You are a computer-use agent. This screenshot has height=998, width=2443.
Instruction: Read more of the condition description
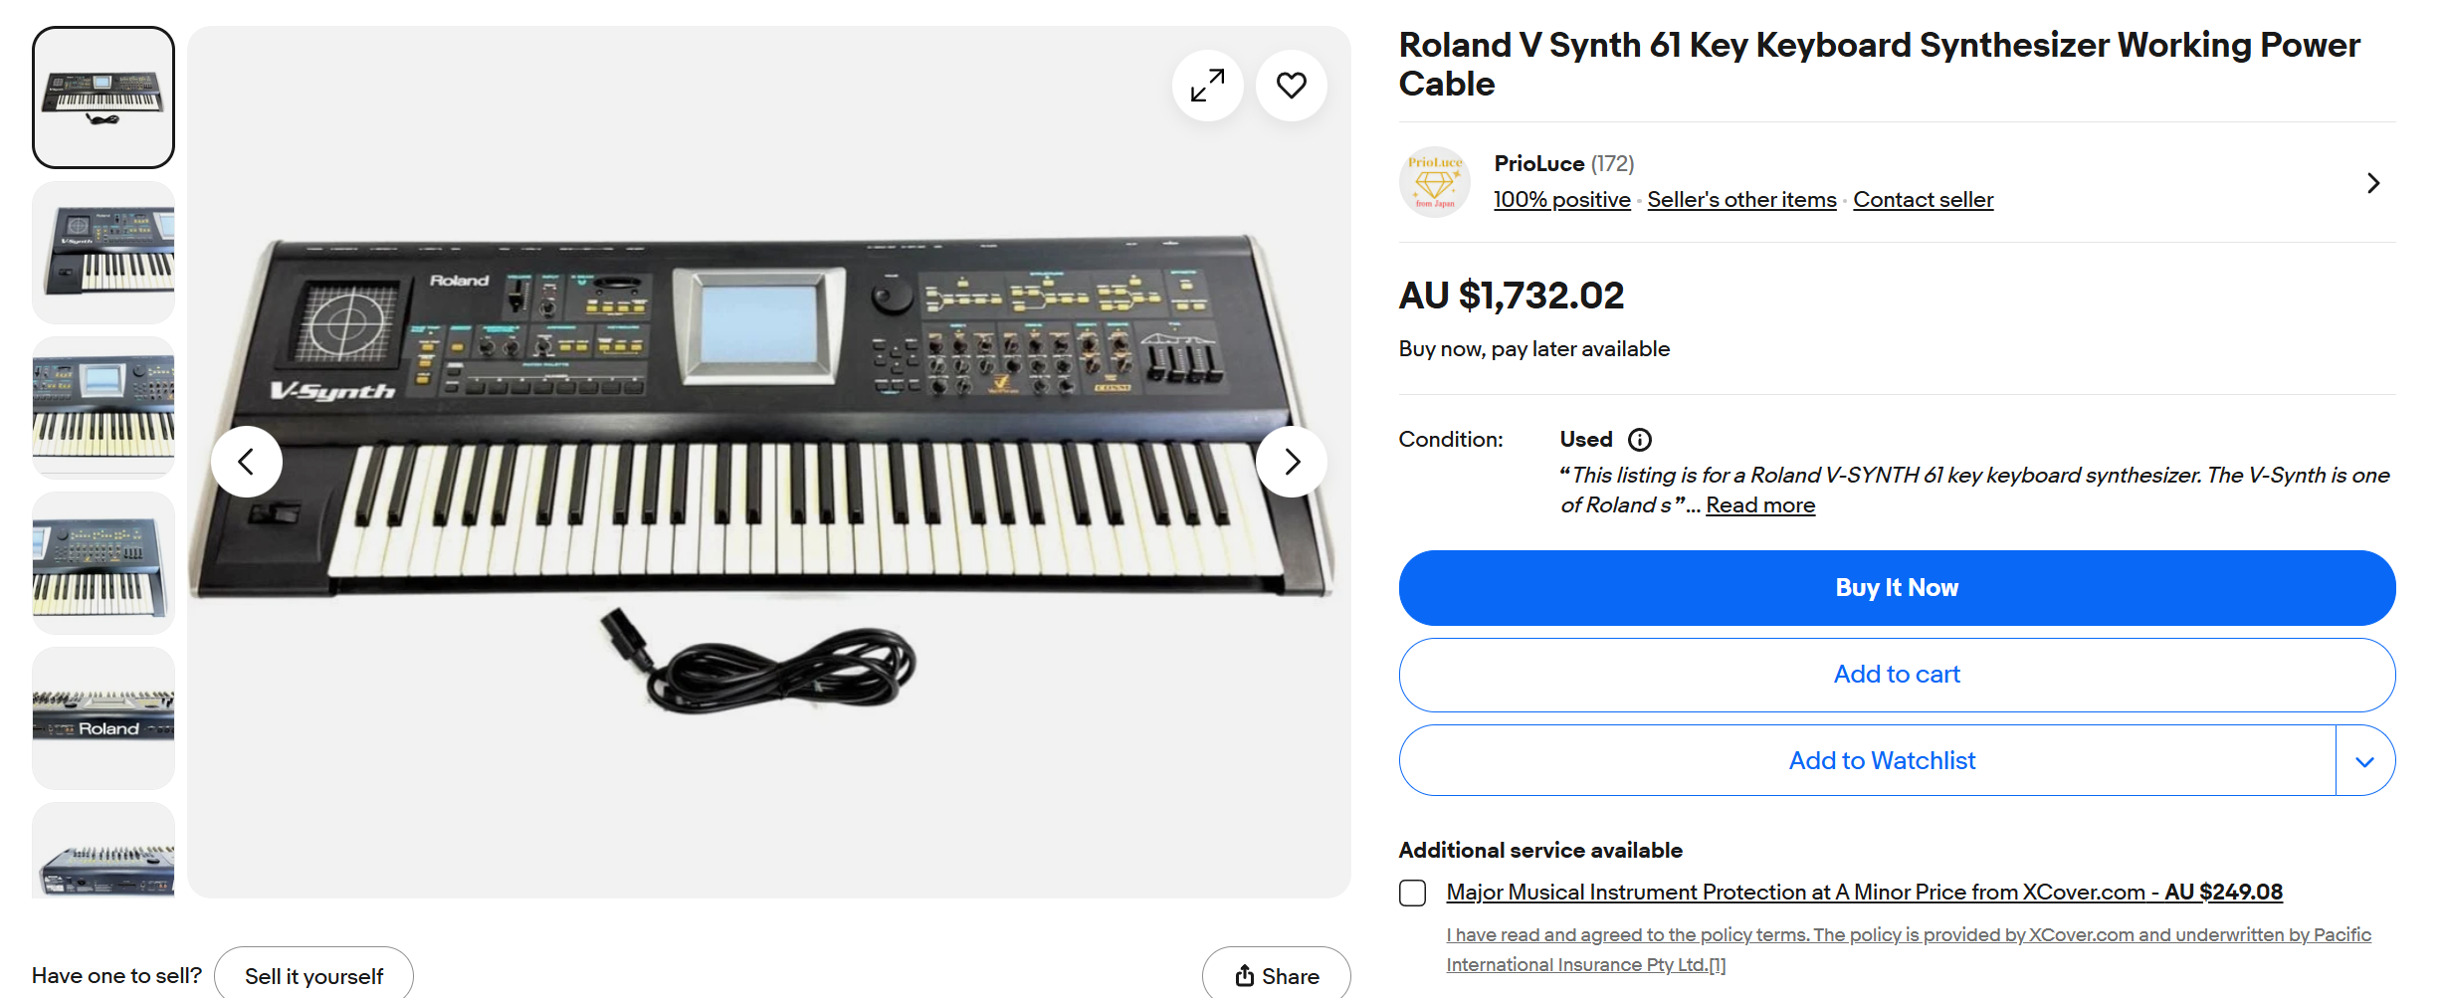pyautogui.click(x=1759, y=505)
